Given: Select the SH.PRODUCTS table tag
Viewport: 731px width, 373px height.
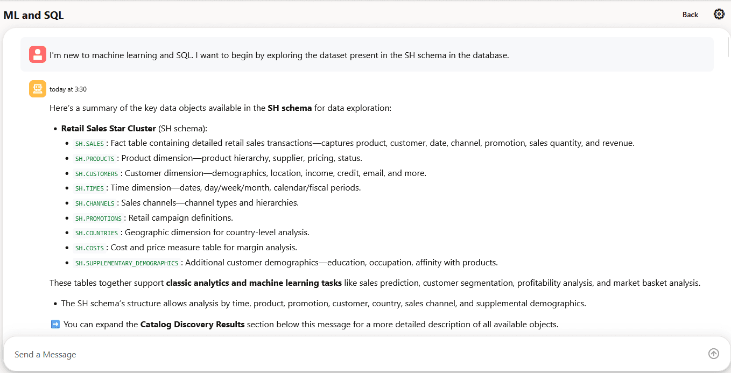Looking at the screenshot, I should pyautogui.click(x=95, y=159).
